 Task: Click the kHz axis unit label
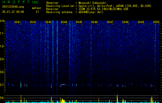2,21
